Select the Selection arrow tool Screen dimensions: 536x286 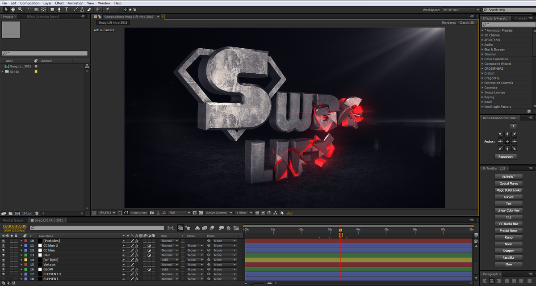coord(6,9)
